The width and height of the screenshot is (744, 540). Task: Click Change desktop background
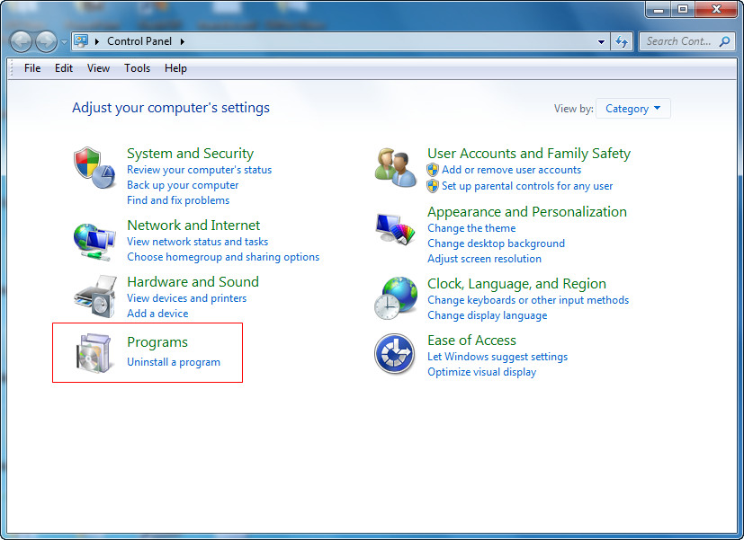[497, 243]
